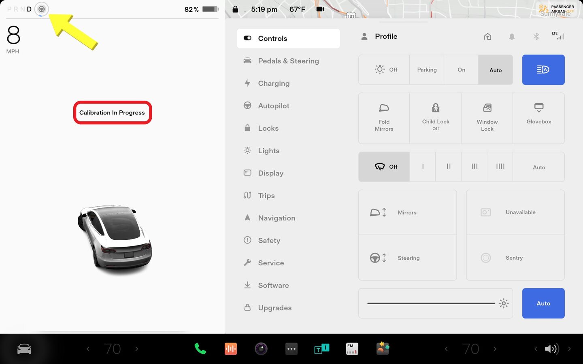Decrease volume with left chevron
The width and height of the screenshot is (583, 364).
tap(536, 349)
